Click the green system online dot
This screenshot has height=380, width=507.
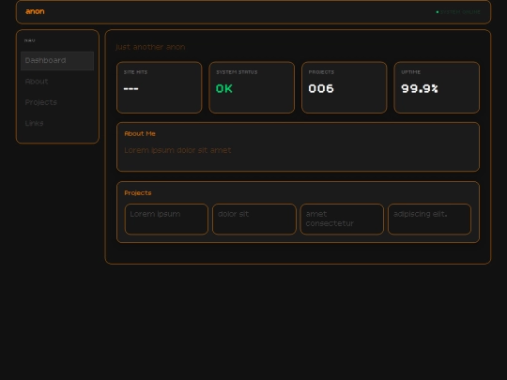coord(438,12)
